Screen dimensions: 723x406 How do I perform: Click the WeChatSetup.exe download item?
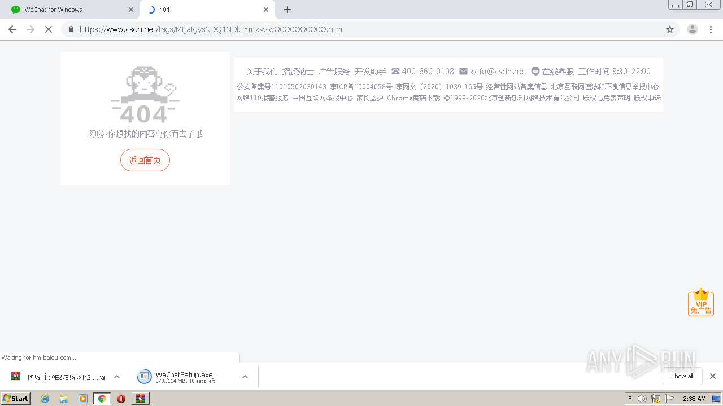[185, 377]
